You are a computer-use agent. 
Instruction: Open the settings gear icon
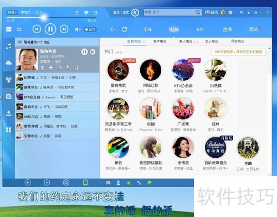coord(241,12)
